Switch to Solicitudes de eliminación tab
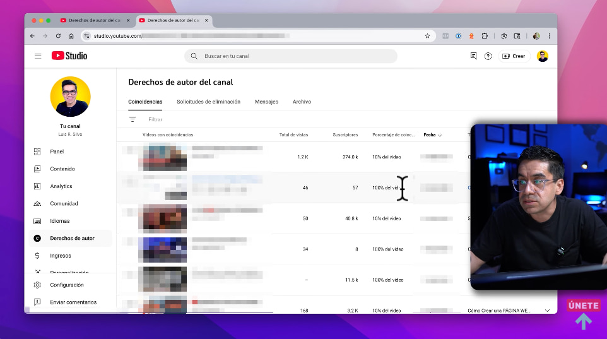 pyautogui.click(x=208, y=102)
